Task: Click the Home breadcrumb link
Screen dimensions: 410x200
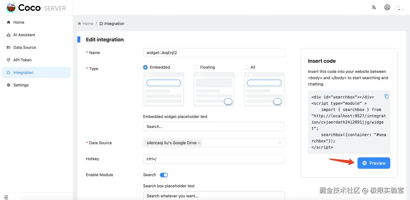Action: pyautogui.click(x=86, y=24)
